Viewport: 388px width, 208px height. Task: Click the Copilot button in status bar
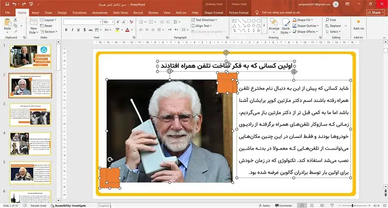click(104, 206)
